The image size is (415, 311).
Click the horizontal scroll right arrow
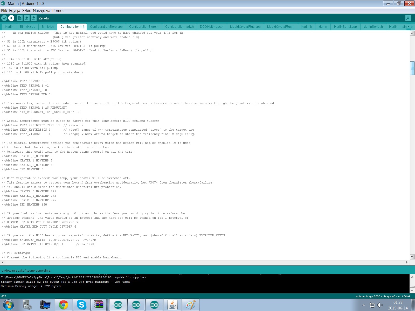click(407, 262)
